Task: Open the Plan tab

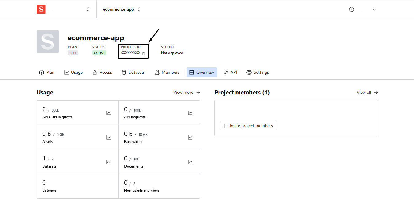Action: tap(47, 72)
